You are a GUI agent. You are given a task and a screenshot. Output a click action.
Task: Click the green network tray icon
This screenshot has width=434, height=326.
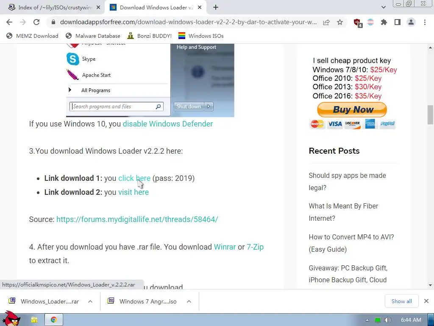pos(377,320)
